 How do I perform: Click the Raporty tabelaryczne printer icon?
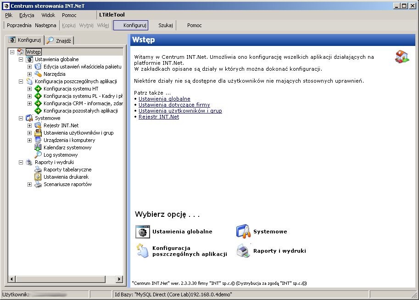38,170
